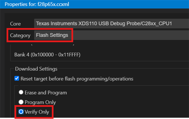The height and width of the screenshot is (119, 189).
Task: Click the Erase and Program label text
Action: click(x=46, y=92)
